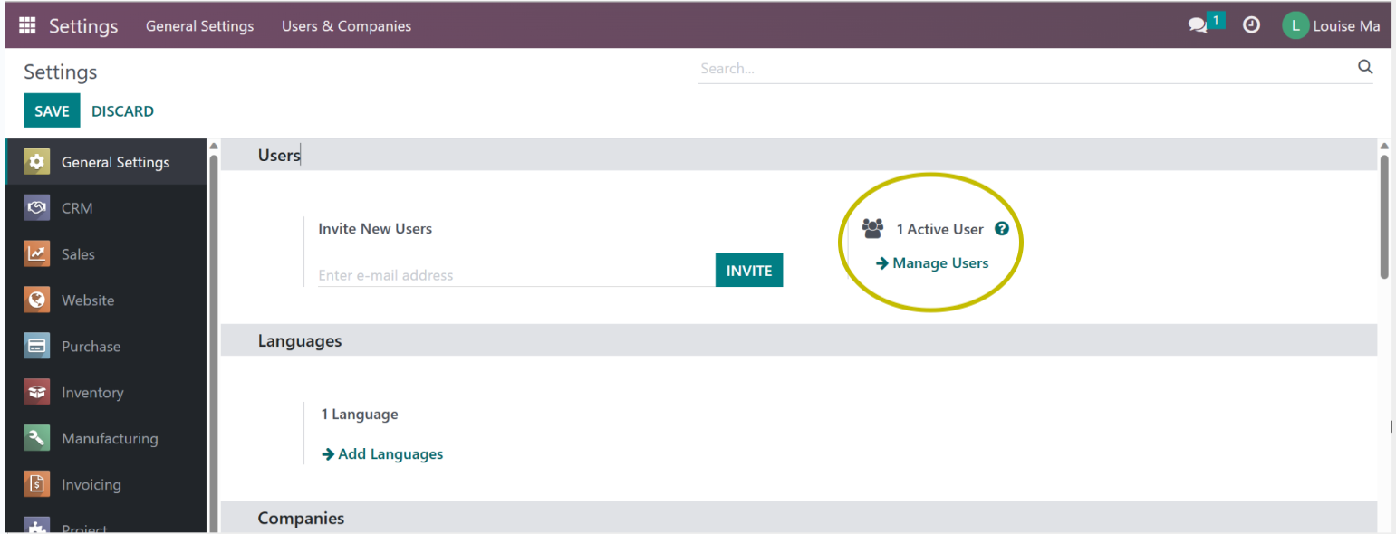Open the General Settings top menu
Image resolution: width=1396 pixels, height=534 pixels.
pos(199,26)
